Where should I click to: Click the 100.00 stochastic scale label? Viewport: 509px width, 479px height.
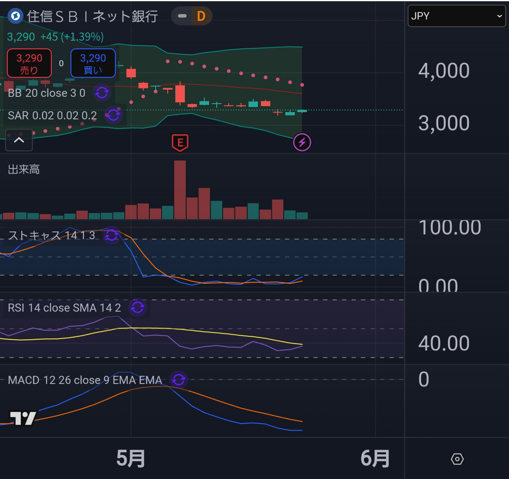(450, 228)
